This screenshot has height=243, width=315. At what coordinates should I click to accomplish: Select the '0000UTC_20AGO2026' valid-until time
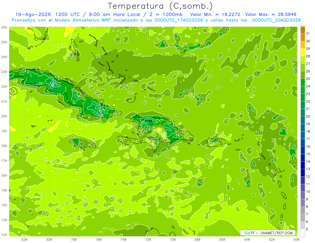click(276, 20)
